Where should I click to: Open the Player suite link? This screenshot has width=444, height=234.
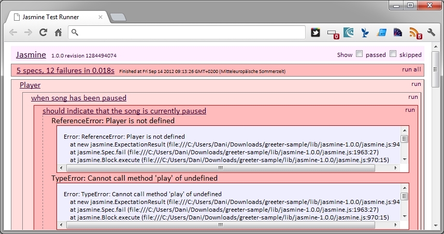30,85
